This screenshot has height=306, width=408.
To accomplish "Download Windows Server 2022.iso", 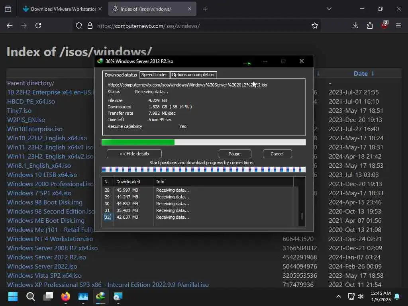I will [x=42, y=267].
